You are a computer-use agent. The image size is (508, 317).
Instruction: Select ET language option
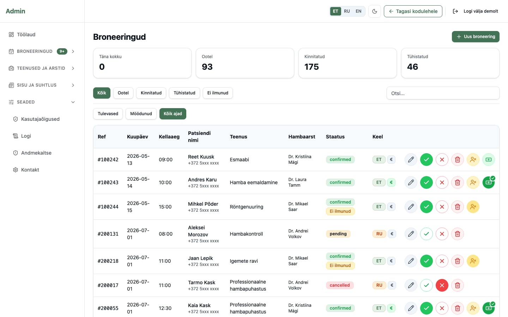click(335, 11)
